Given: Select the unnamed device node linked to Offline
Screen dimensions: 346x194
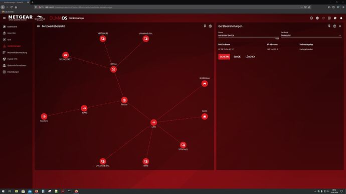Looking at the screenshot, I should coord(145,38).
